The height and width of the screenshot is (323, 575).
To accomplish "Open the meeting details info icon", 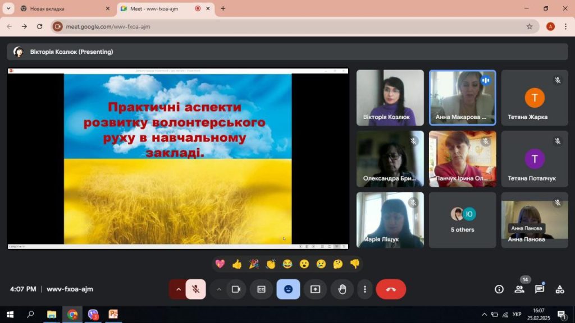I will (x=499, y=289).
